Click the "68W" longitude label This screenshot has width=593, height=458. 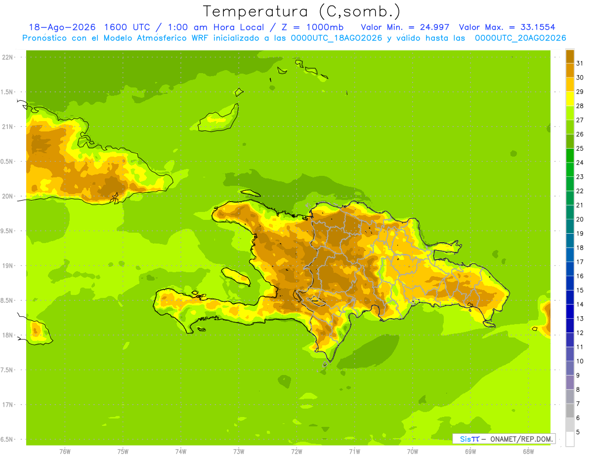528,452
